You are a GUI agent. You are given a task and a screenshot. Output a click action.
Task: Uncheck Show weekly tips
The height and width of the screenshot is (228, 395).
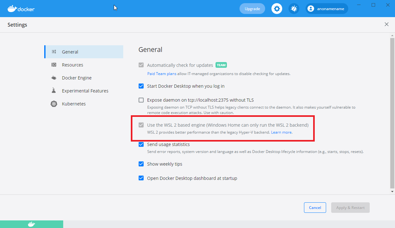pos(141,164)
